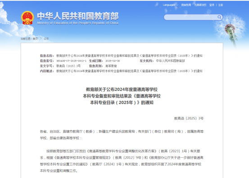Click the Languages chevron arrow
Viewport: 249px width, 178px height.
coord(177,5)
